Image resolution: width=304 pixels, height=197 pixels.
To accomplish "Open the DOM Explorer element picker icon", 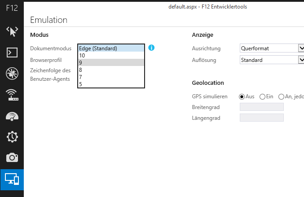I will tap(12, 31).
